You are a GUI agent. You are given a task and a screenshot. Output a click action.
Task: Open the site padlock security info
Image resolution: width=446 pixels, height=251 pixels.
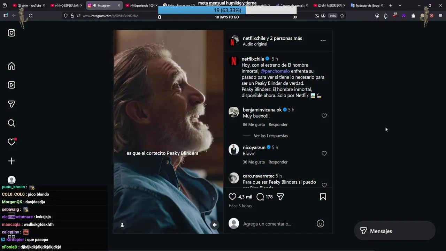(x=72, y=16)
